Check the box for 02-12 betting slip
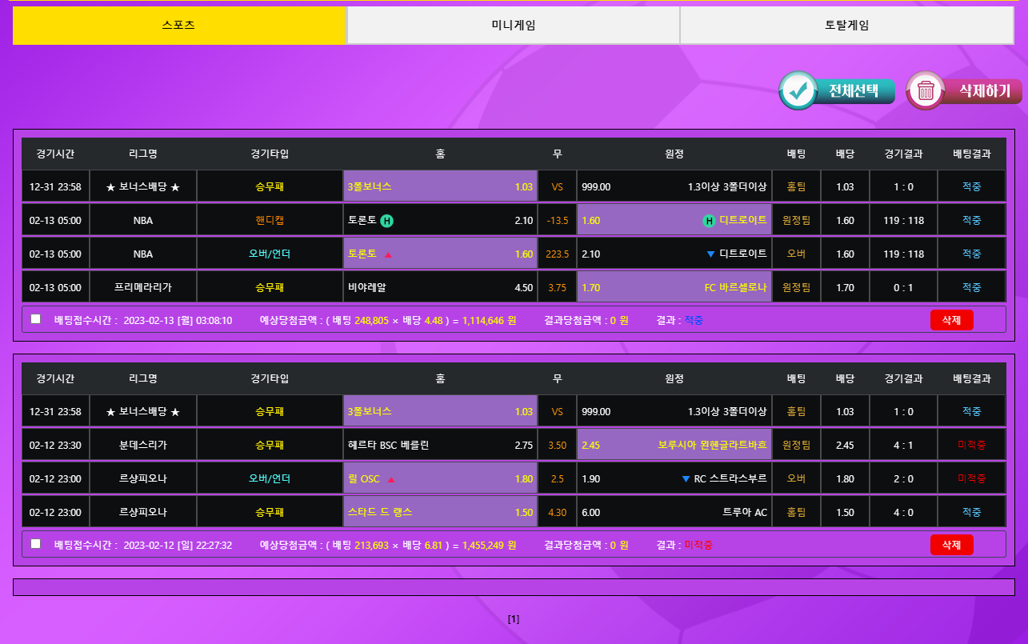The height and width of the screenshot is (644, 1028). [35, 544]
